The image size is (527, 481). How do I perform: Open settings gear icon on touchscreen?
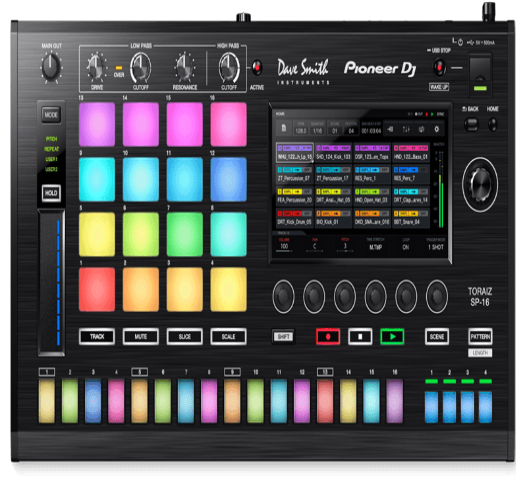pyautogui.click(x=436, y=129)
